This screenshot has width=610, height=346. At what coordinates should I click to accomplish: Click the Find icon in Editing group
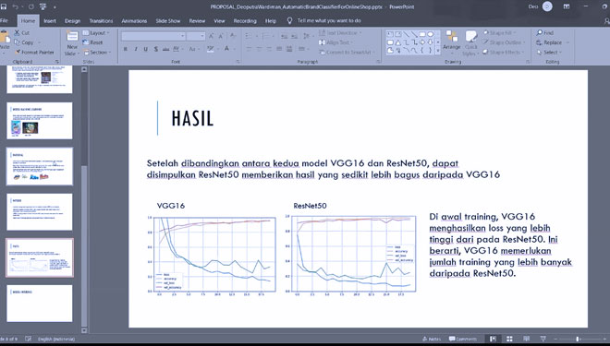[539, 32]
